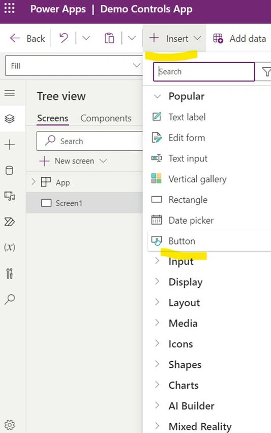Click the undo arrow icon
The width and height of the screenshot is (271, 433).
click(64, 38)
